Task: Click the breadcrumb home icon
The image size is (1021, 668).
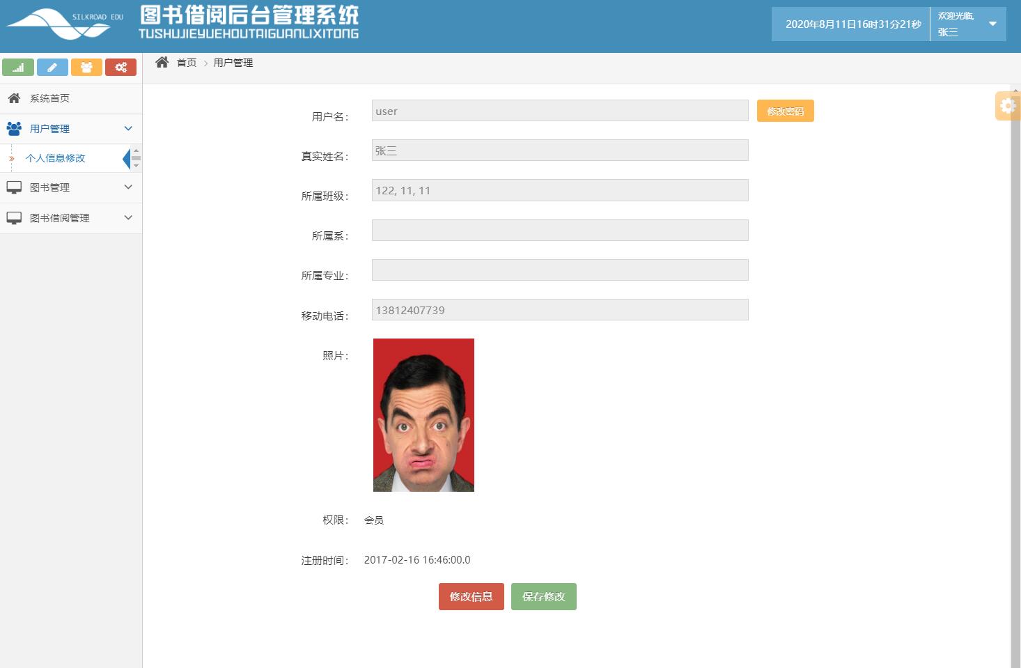Action: (162, 62)
